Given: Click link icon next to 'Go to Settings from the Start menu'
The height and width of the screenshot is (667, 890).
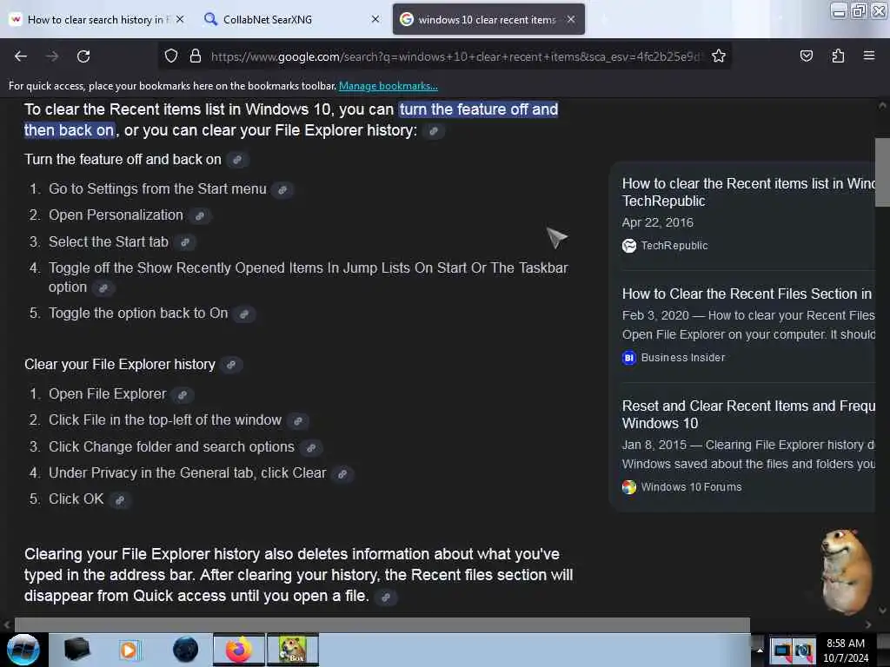Looking at the screenshot, I should coord(282,190).
